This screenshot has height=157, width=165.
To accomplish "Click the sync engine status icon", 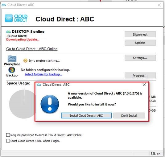I will [25, 60].
